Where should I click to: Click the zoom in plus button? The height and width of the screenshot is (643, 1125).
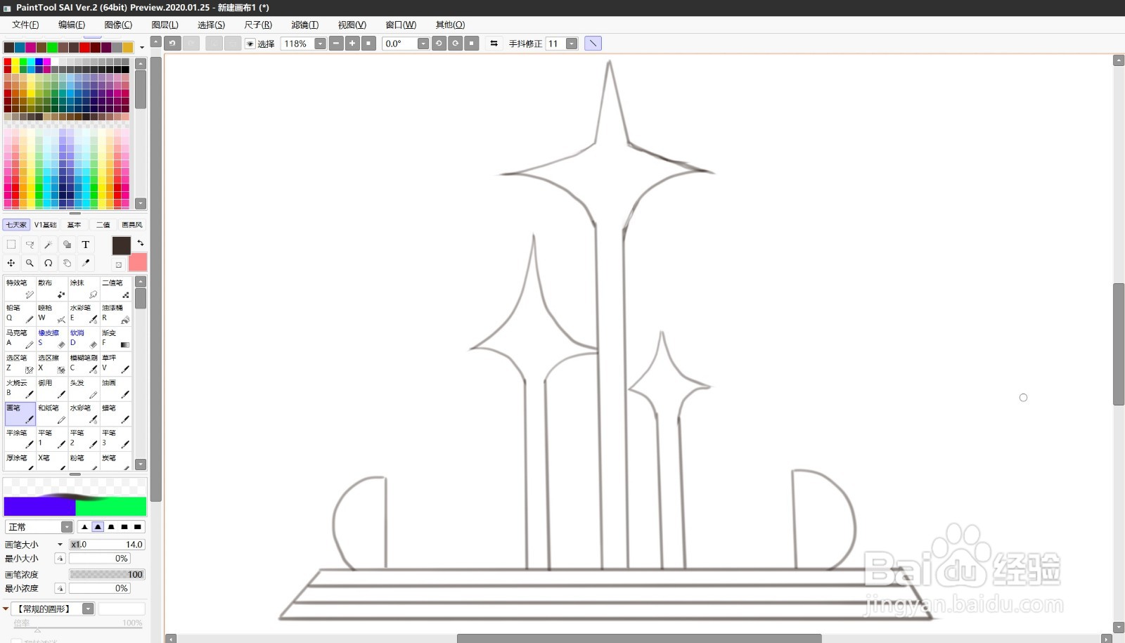[352, 44]
